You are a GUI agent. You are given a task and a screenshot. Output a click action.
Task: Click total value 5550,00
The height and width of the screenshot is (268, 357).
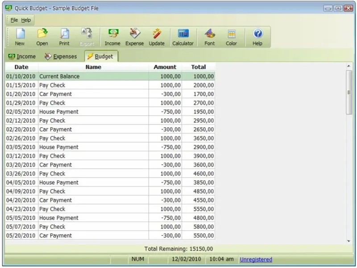203,209
